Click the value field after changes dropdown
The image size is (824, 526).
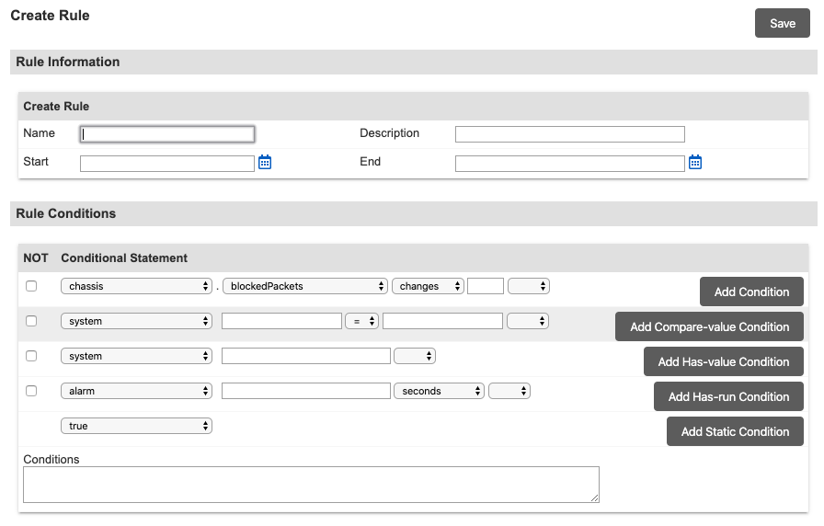coord(486,286)
